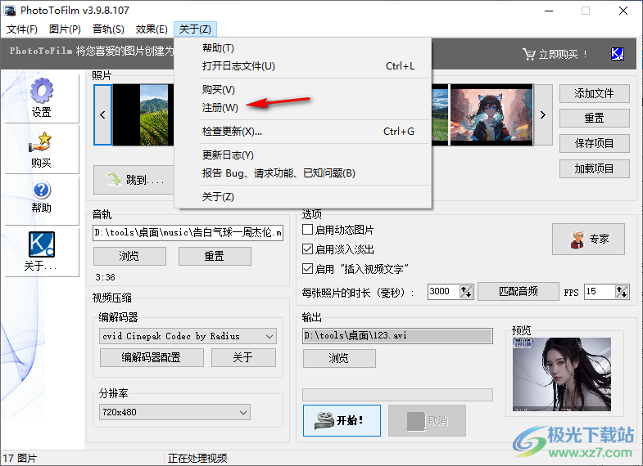
Task: Toggle Enable fade in/out checkbox
Action: pos(307,249)
